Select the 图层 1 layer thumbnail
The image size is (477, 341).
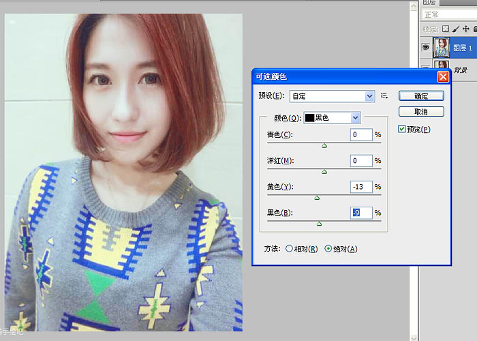(x=442, y=47)
